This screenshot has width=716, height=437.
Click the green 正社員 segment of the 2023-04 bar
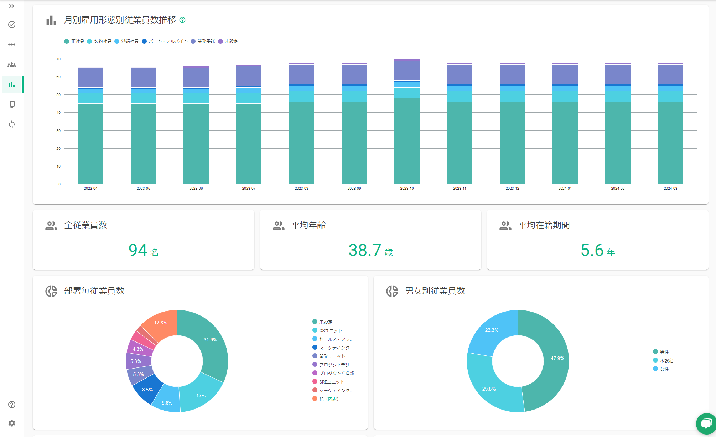[90, 144]
